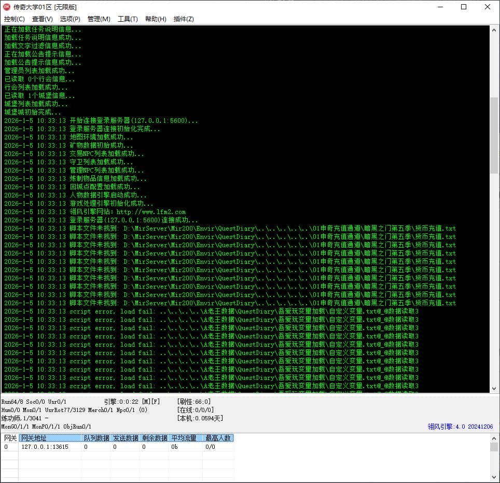Image resolution: width=500 pixels, height=483 pixels.
Task: Click the [刷怪:66;0] status text
Action: coord(194,402)
